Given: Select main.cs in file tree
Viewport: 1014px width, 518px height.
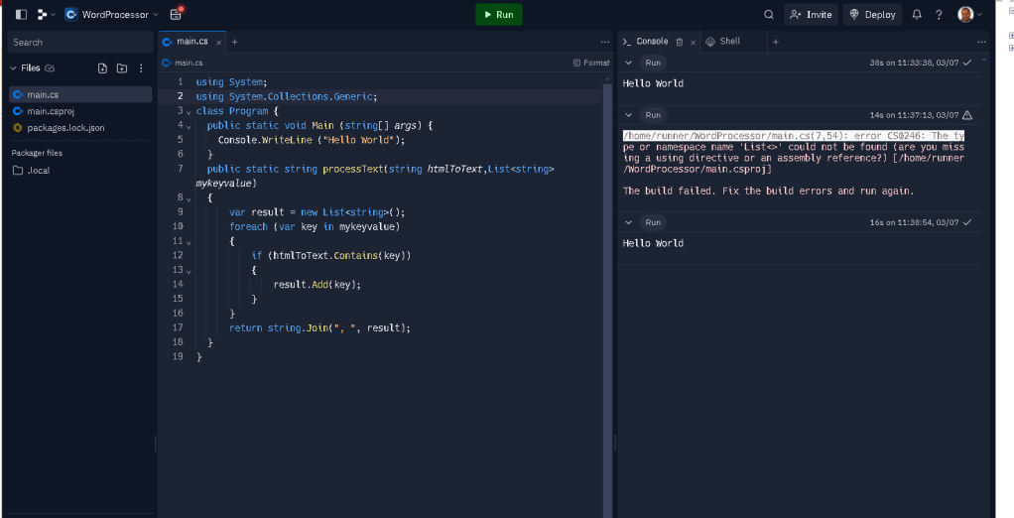Looking at the screenshot, I should [x=80, y=94].
